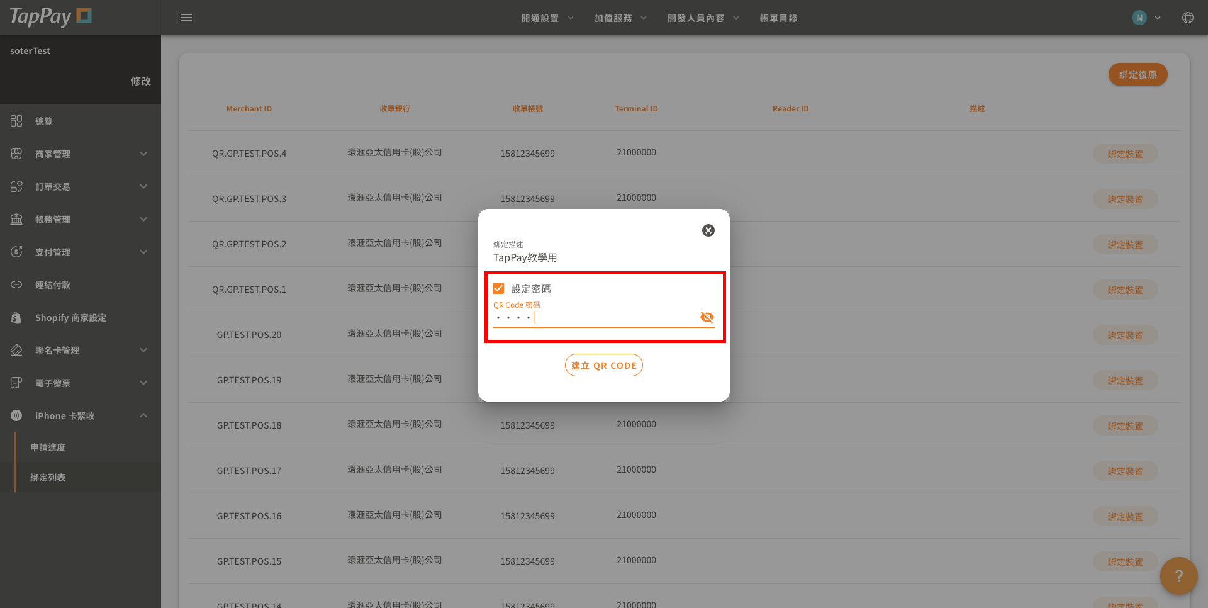Open the globe language selector
This screenshot has width=1208, height=608.
click(1188, 18)
